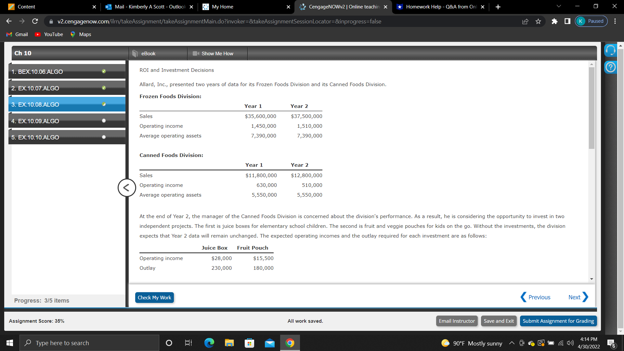
Task: Collapse the assignment list with the left chevron
Action: coord(126,188)
